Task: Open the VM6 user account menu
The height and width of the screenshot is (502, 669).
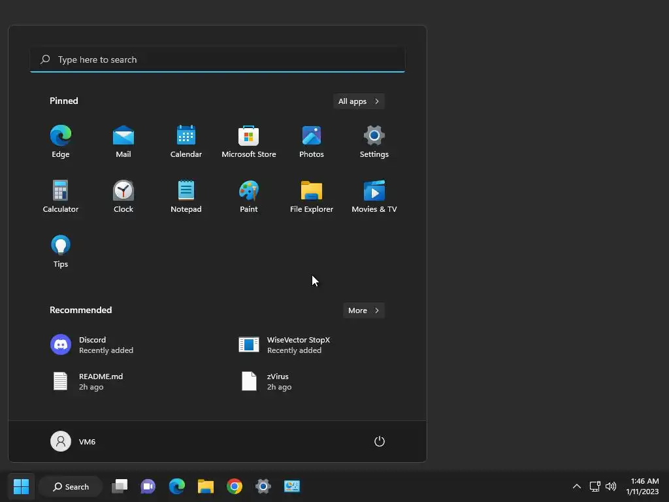Action: click(73, 441)
